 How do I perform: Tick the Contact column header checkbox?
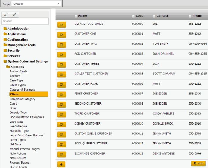(x=154, y=16)
